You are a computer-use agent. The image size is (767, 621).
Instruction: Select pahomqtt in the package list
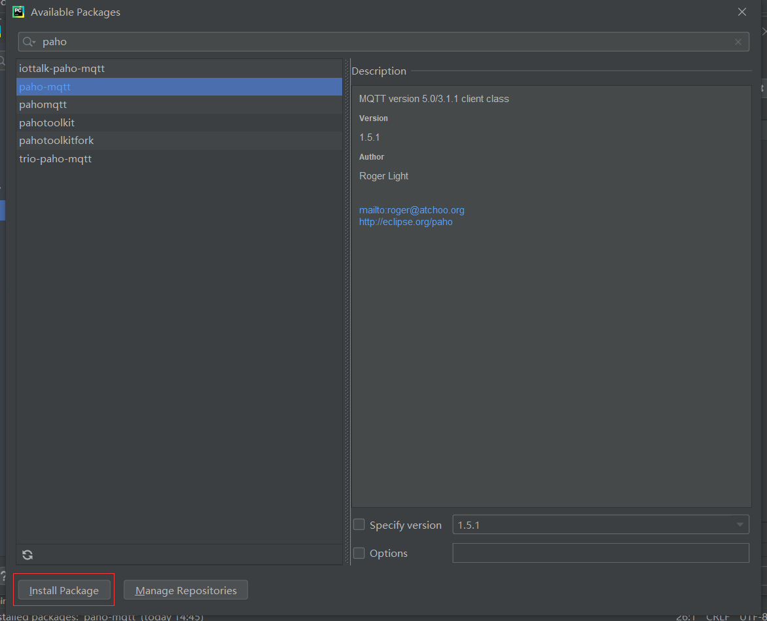pyautogui.click(x=179, y=105)
